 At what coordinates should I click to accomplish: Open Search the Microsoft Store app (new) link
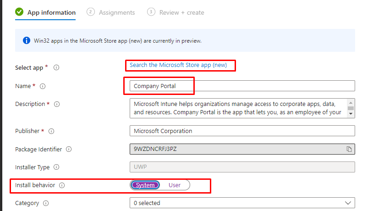click(x=178, y=65)
